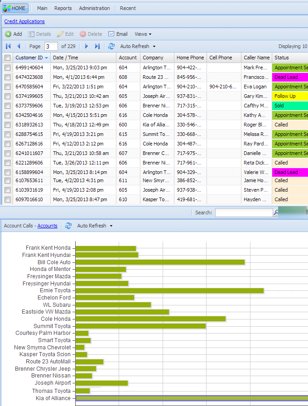This screenshot has width=308, height=406.
Task: Open the Credit Applications link
Action: coord(24,21)
